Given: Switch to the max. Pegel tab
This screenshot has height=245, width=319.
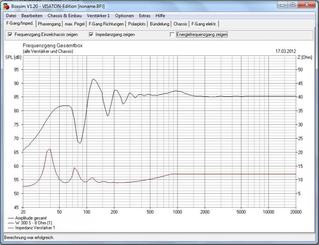Looking at the screenshot, I should (75, 24).
